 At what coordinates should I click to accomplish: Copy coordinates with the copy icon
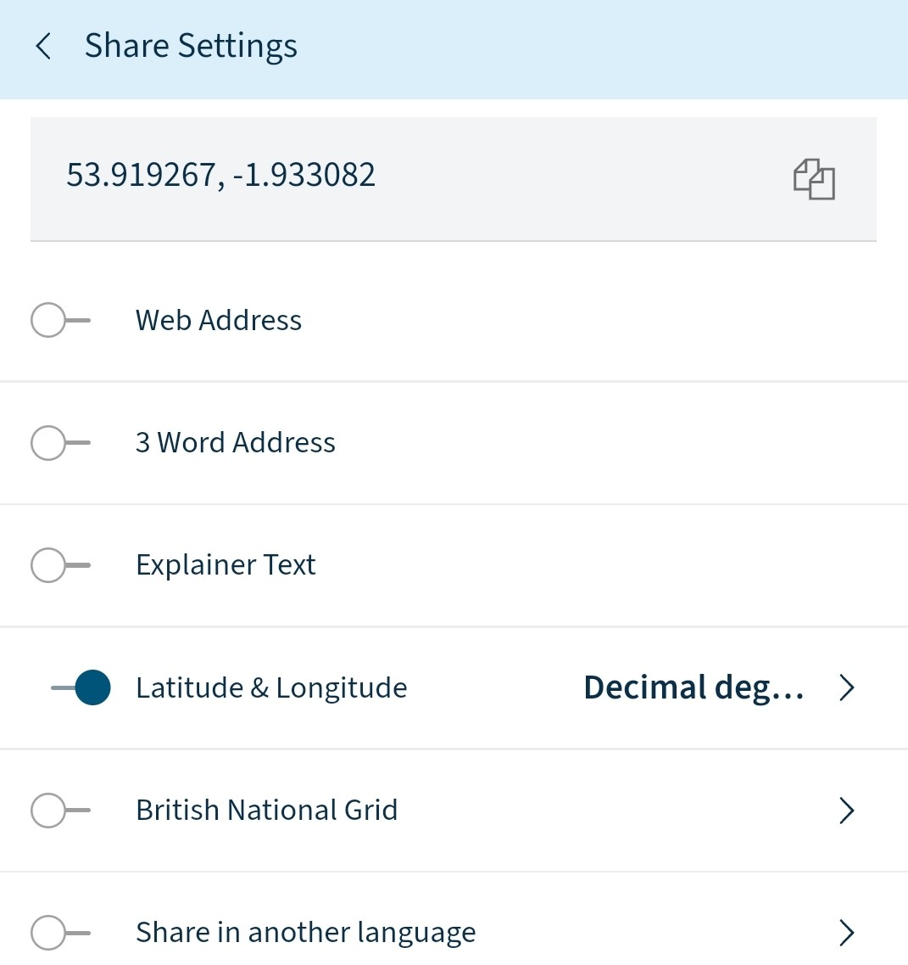click(x=814, y=179)
